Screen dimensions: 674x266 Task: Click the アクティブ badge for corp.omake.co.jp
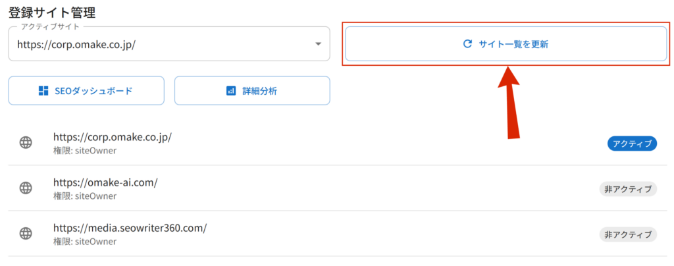click(632, 144)
